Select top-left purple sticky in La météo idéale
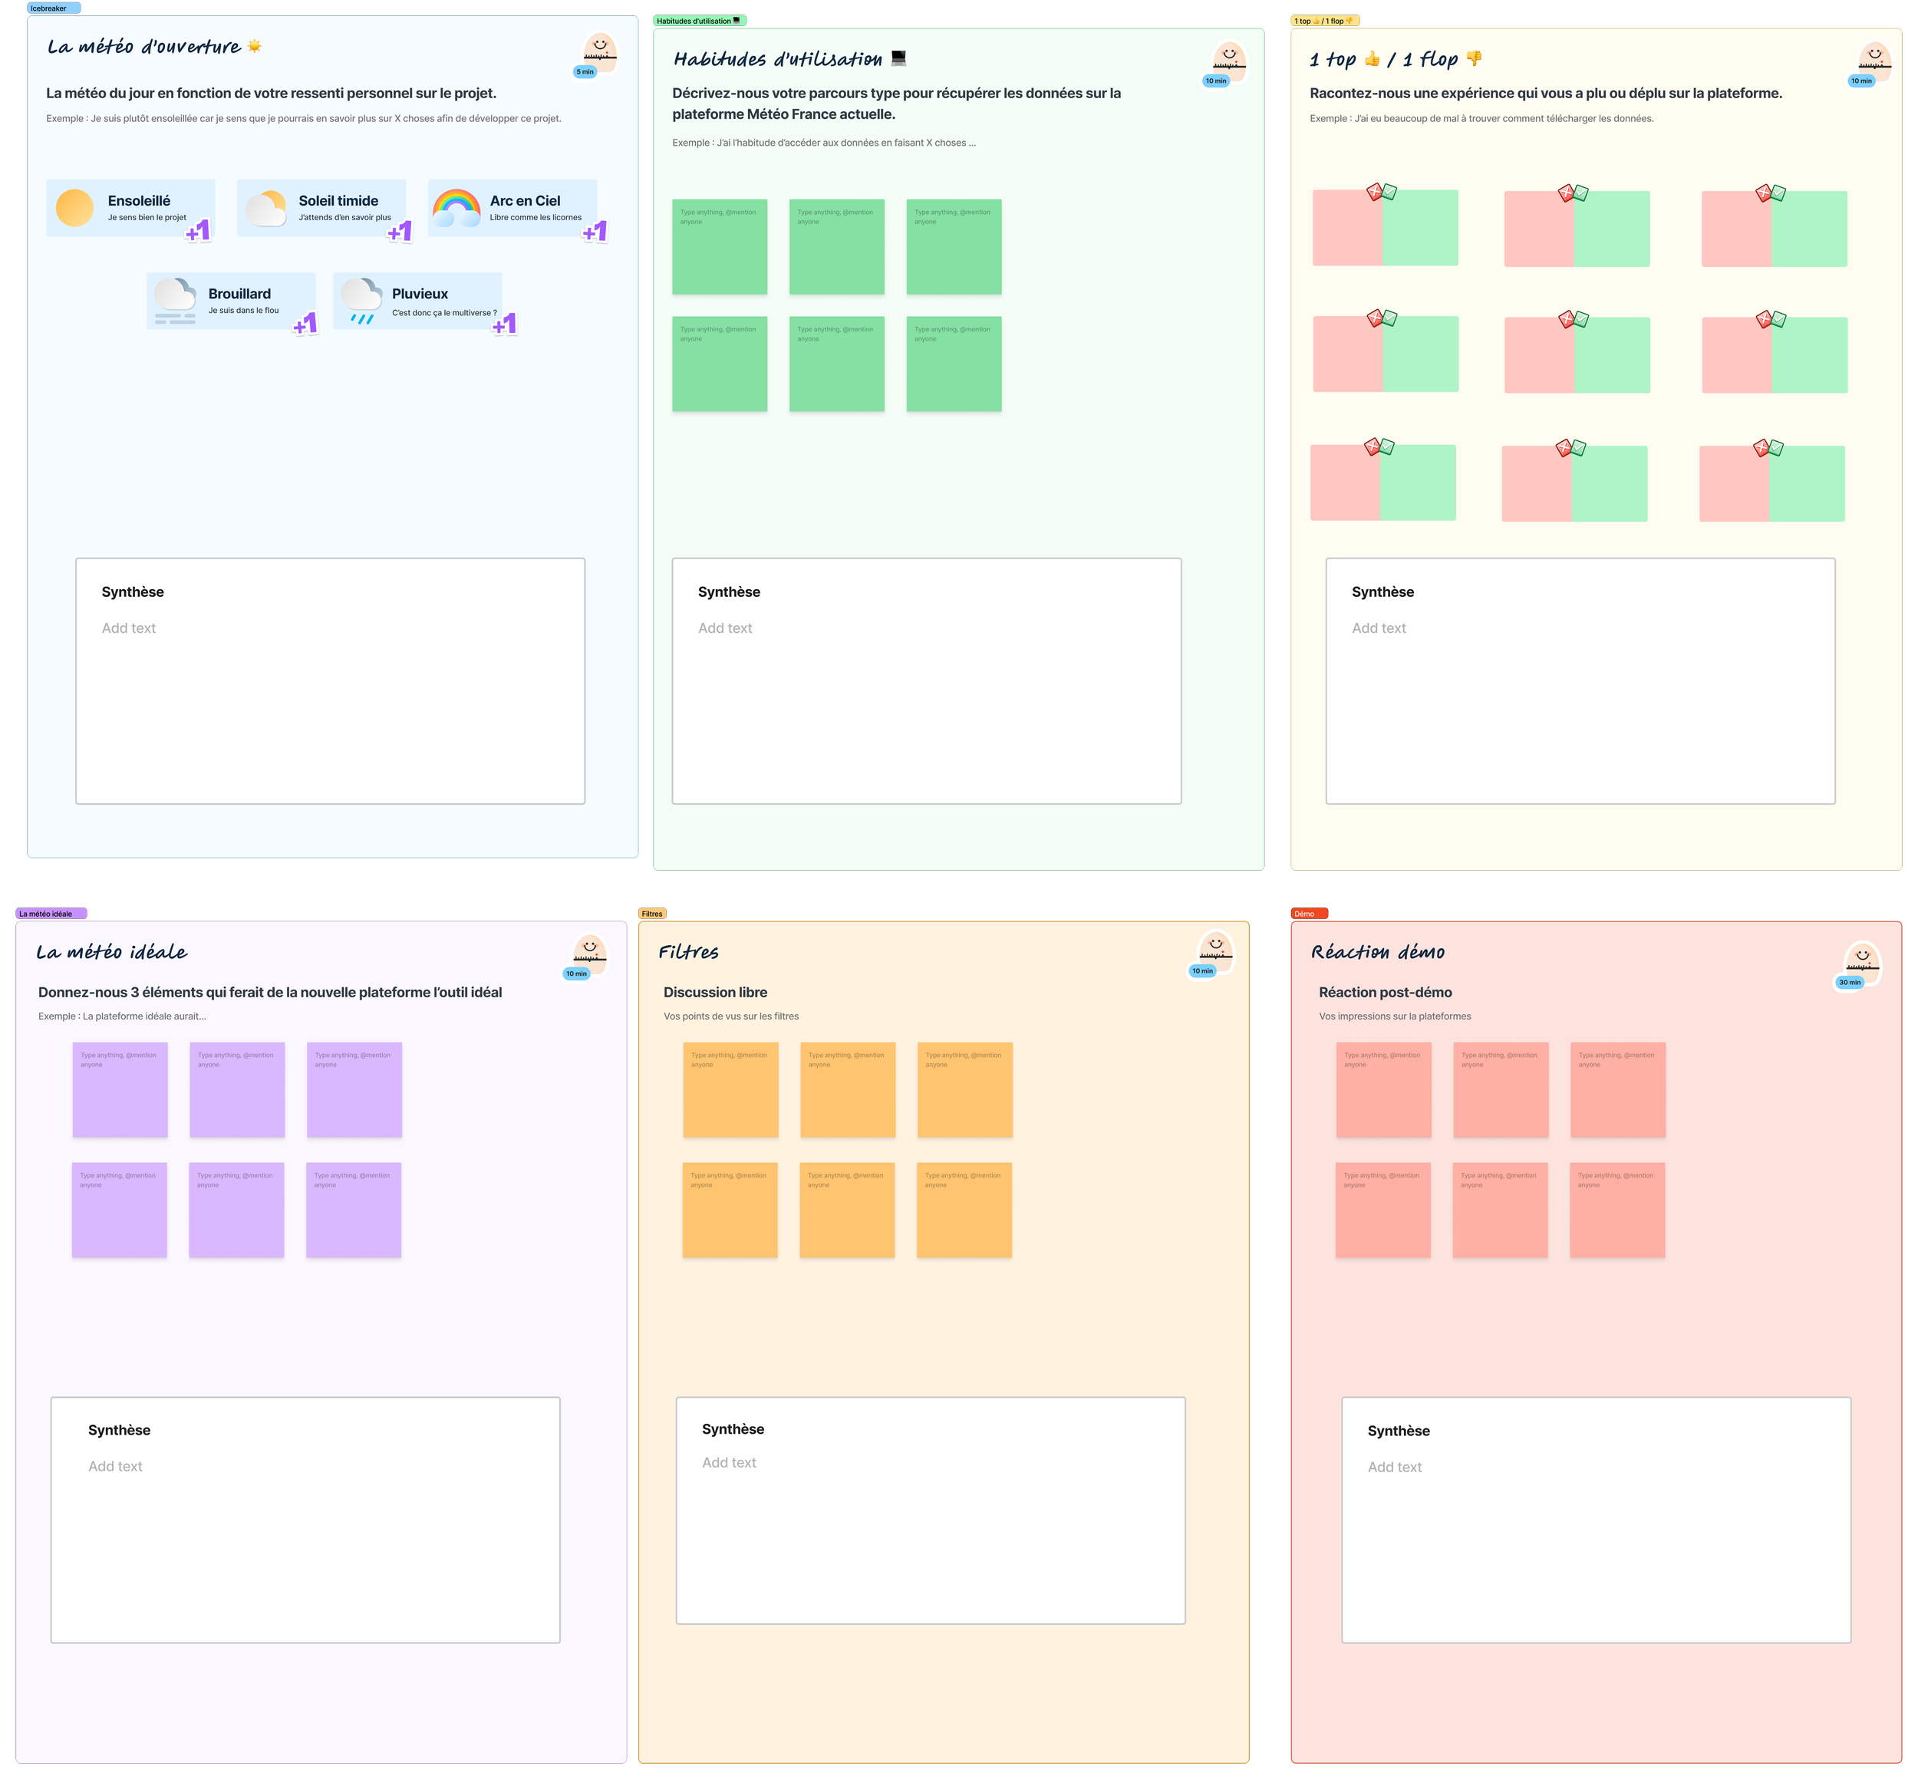The image size is (1918, 1779). pos(120,1090)
